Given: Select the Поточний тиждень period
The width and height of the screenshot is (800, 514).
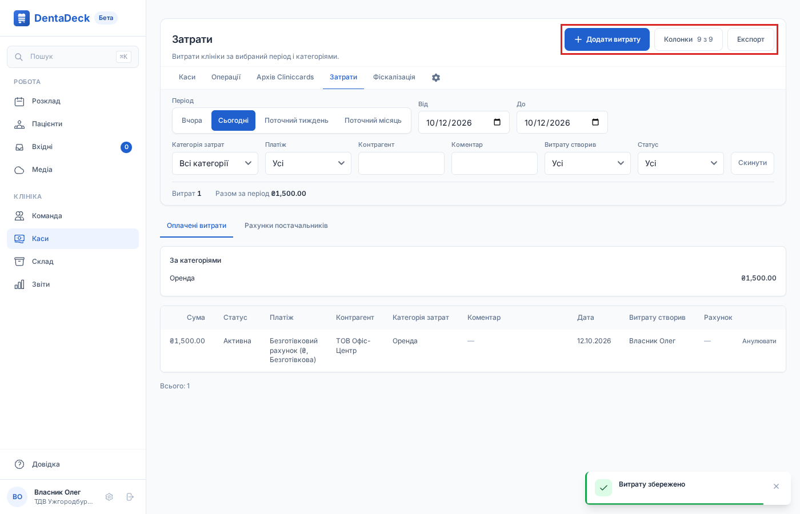Looking at the screenshot, I should tap(297, 121).
